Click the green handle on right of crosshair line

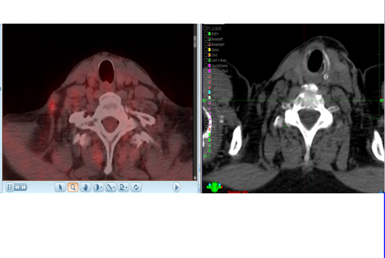(382, 101)
